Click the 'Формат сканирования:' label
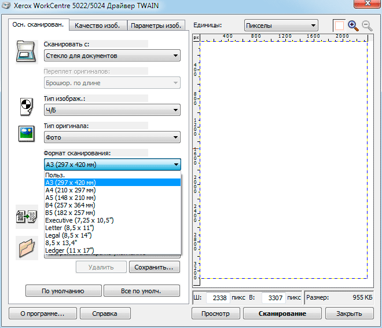This screenshot has height=328, width=382. 77,153
